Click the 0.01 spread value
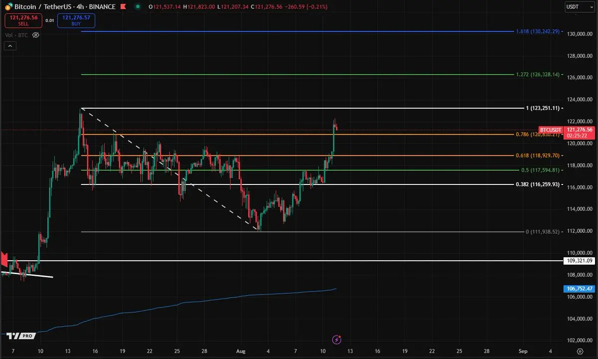598x359 pixels. click(49, 20)
